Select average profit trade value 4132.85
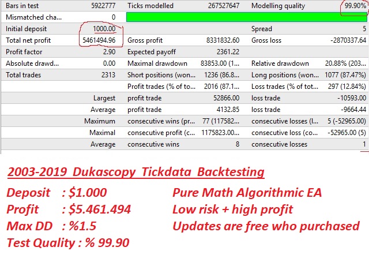Image resolution: width=369 pixels, height=277 pixels. 228,110
